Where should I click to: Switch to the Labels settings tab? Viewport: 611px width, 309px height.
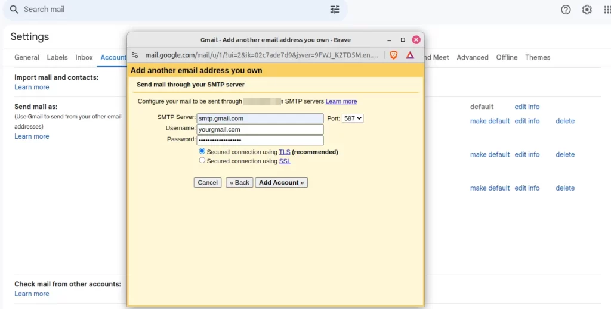57,58
